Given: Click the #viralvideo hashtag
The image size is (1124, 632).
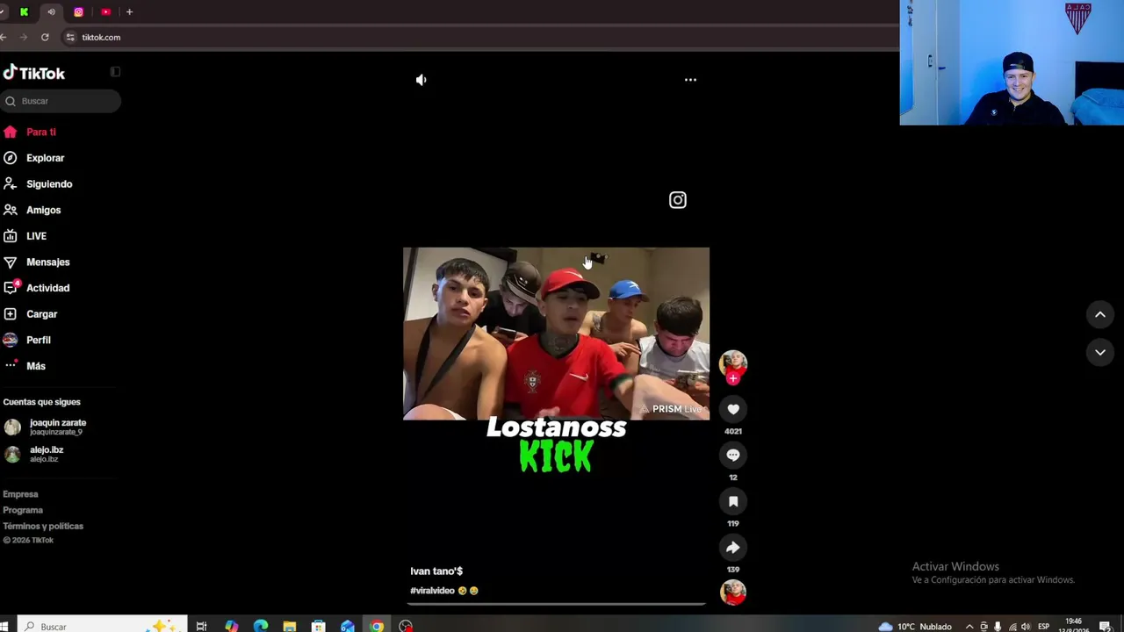Looking at the screenshot, I should click(x=432, y=591).
